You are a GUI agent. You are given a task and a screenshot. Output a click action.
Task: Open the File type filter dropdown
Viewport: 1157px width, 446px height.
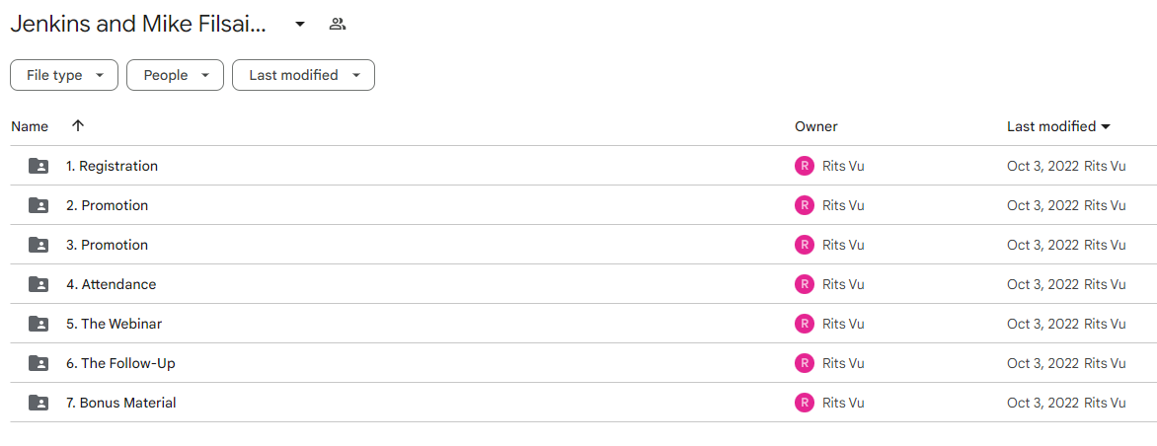pyautogui.click(x=64, y=75)
